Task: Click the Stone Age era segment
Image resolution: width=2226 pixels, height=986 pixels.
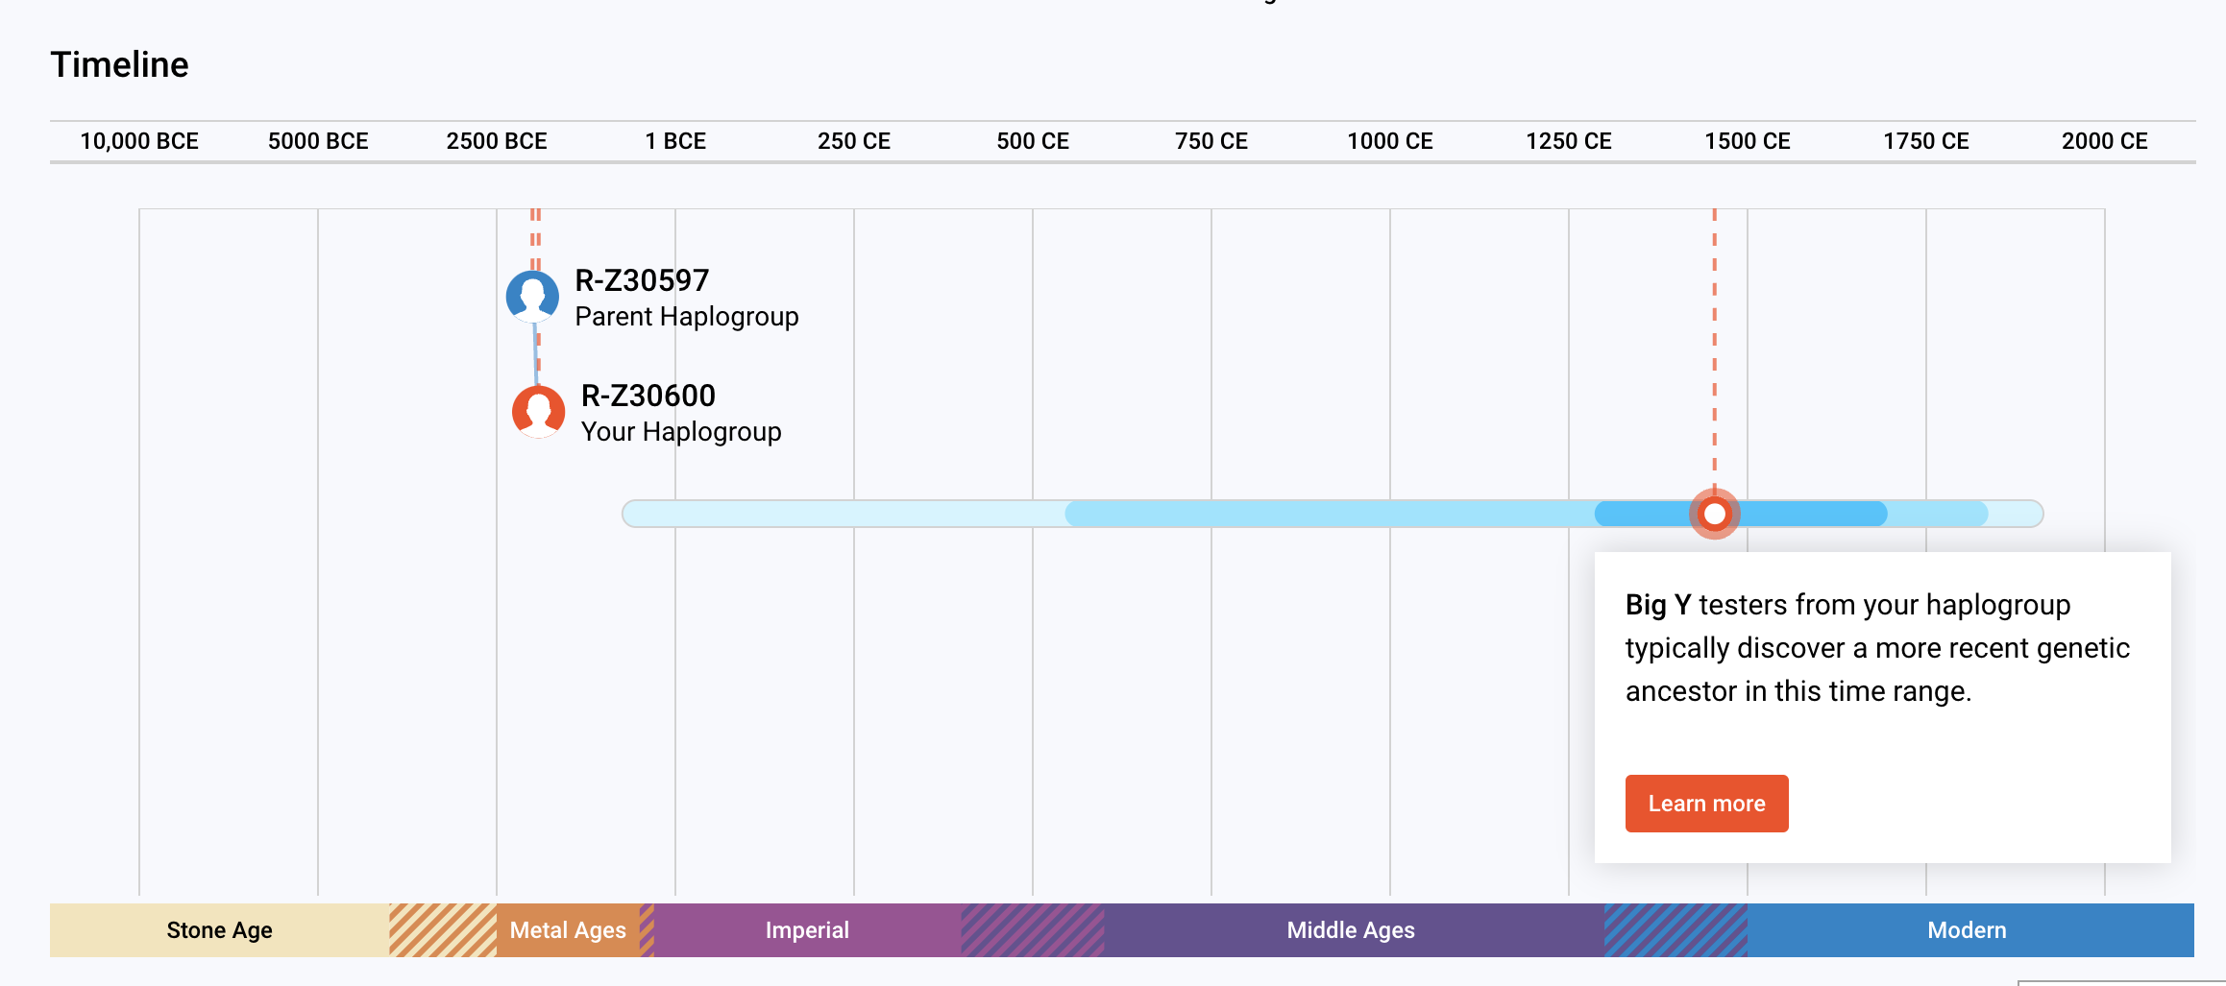Action: click(x=219, y=930)
